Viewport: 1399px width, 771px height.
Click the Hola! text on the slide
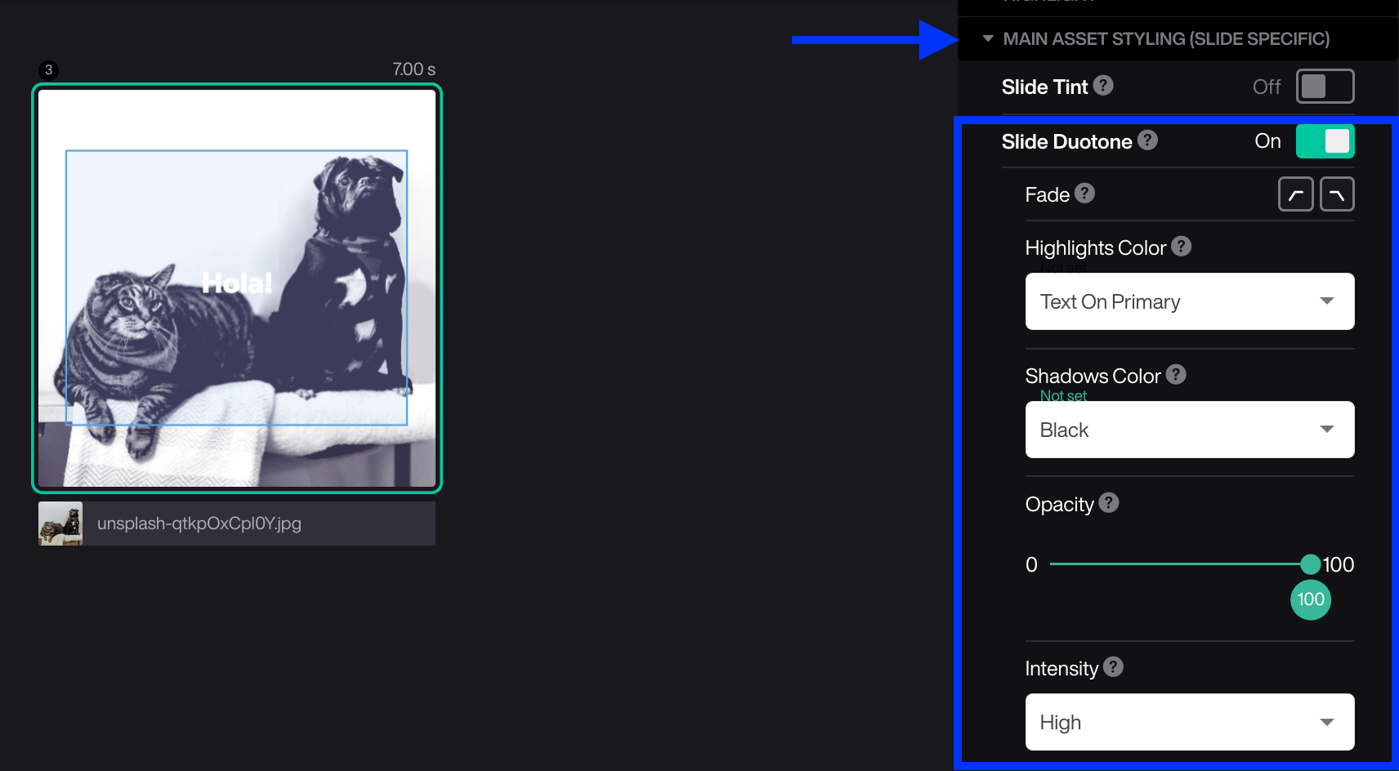(x=236, y=283)
